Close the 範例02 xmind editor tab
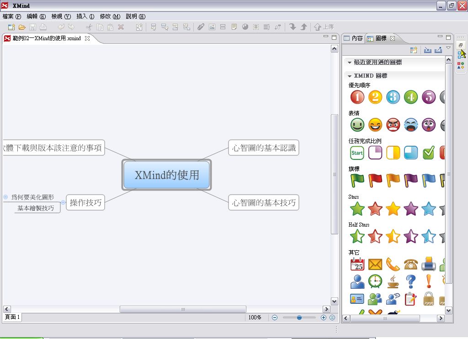468x339 pixels. click(x=87, y=38)
